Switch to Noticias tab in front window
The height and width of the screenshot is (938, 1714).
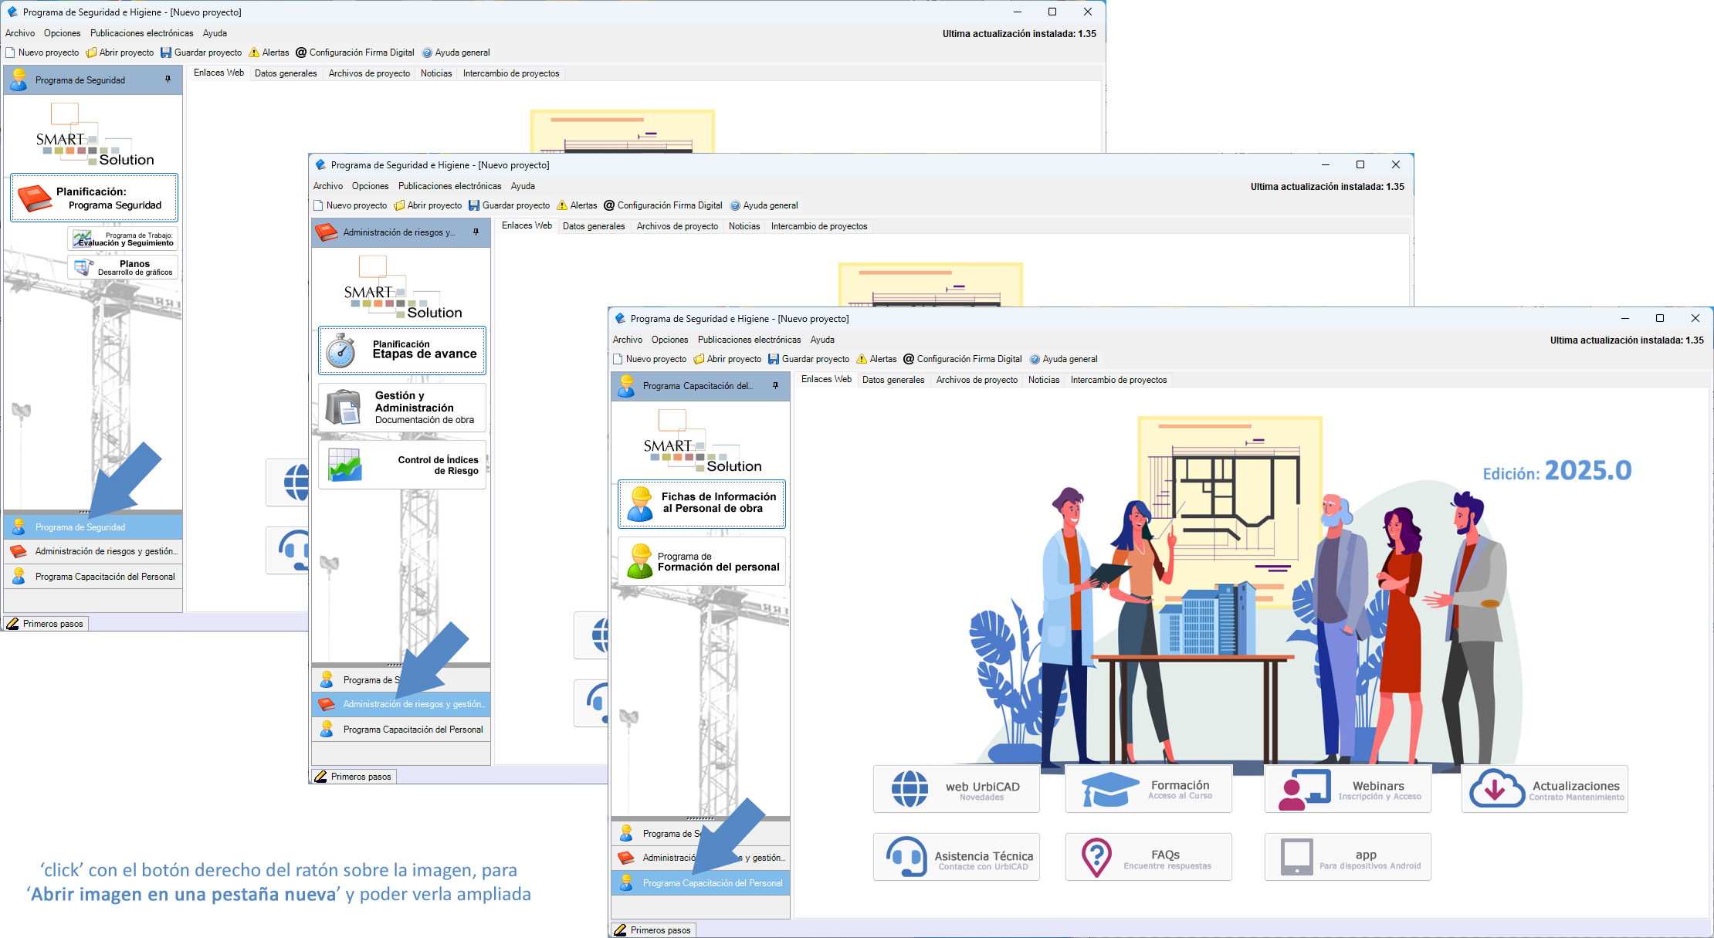pos(1044,380)
